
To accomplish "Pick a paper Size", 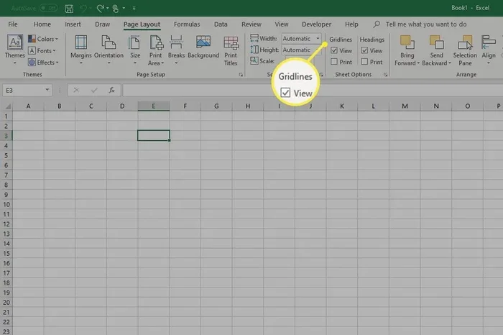I will (135, 50).
